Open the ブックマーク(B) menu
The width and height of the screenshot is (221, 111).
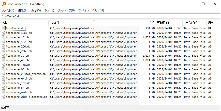tap(66, 10)
